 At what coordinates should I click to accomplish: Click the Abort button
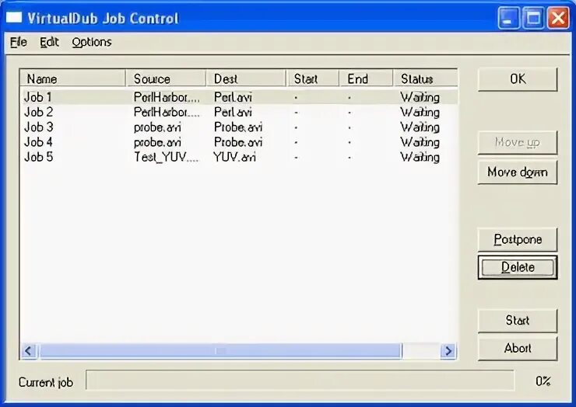point(517,348)
